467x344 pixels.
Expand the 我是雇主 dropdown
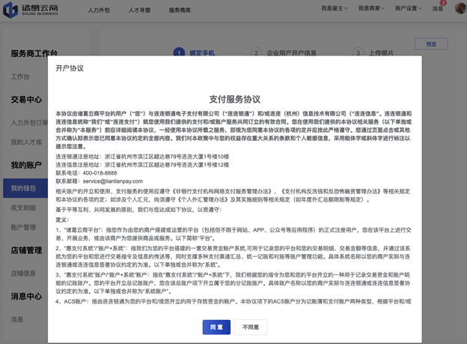(335, 8)
